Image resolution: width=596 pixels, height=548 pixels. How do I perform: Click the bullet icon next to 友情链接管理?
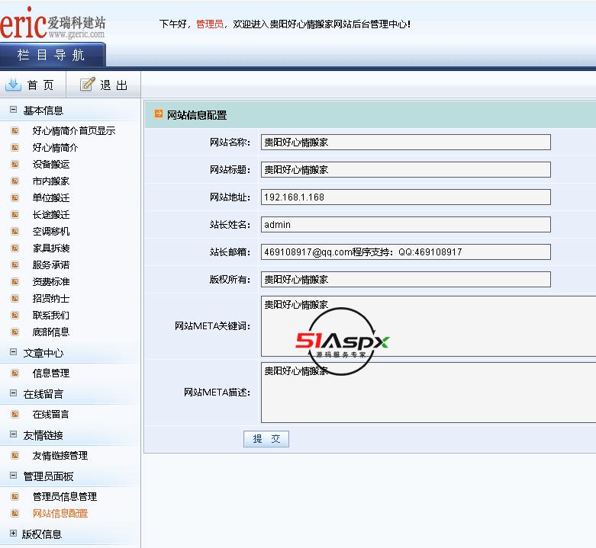coord(14,456)
